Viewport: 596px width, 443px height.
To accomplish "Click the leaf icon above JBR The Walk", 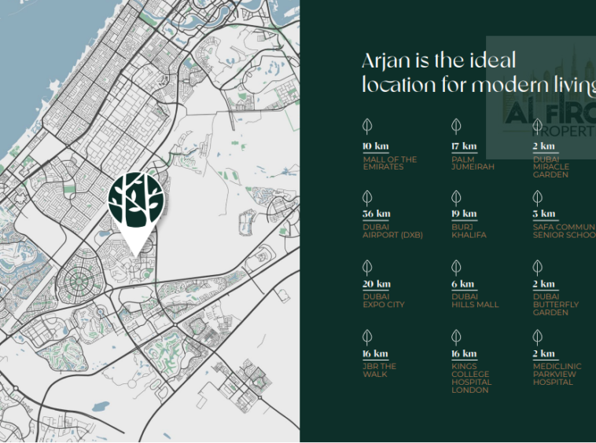I will click(366, 337).
